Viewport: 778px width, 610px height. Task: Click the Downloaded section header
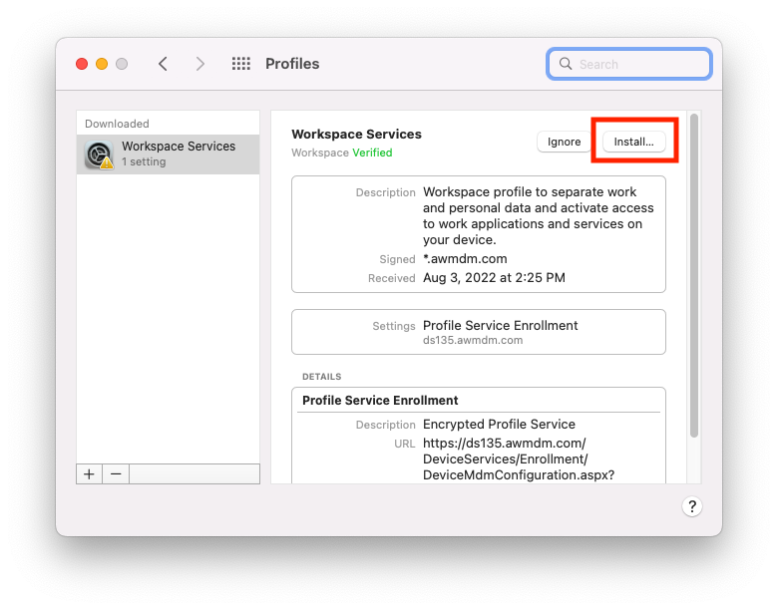tap(117, 124)
